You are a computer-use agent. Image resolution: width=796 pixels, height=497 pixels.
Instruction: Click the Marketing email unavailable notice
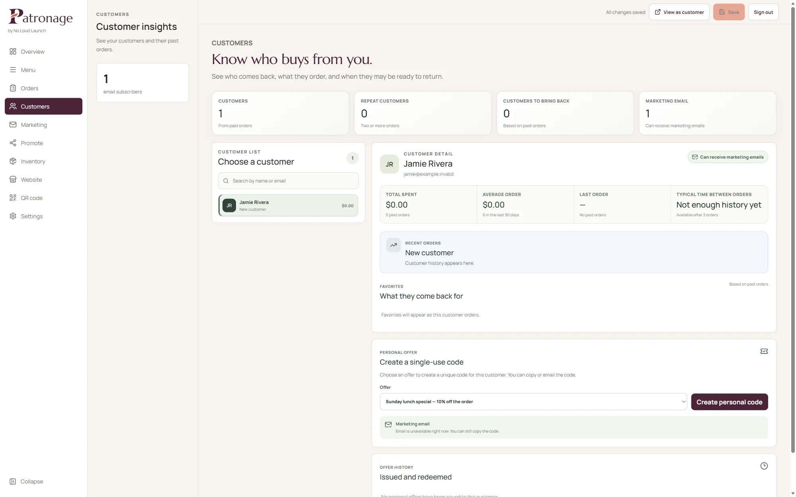pyautogui.click(x=574, y=427)
